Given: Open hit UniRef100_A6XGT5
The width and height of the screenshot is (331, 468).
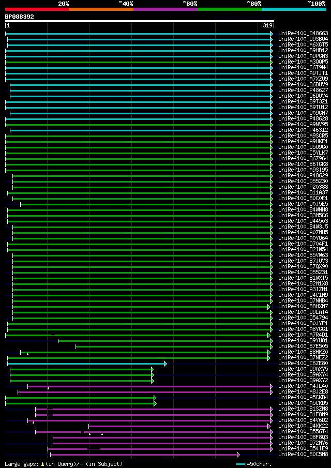Looking at the screenshot, I should point(303,45).
